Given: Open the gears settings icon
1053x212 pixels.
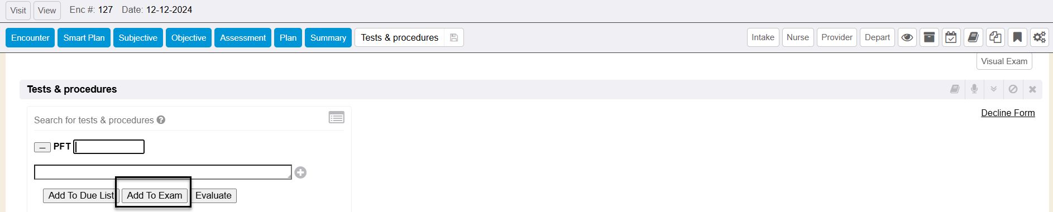Looking at the screenshot, I should click(x=1039, y=37).
